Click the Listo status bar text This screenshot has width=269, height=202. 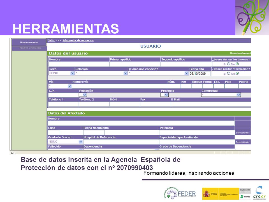pyautogui.click(x=13, y=153)
